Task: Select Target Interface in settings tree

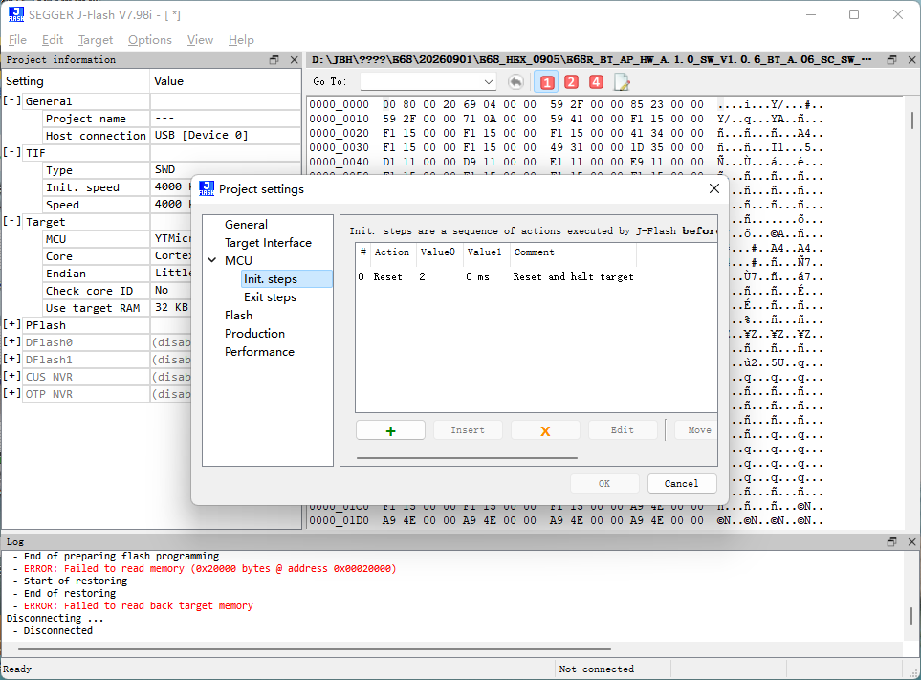Action: 268,243
